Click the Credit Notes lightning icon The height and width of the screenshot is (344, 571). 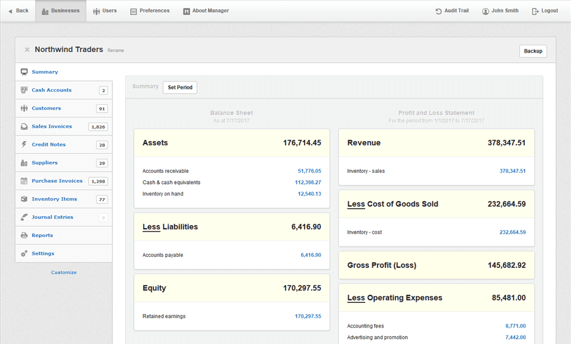click(24, 145)
